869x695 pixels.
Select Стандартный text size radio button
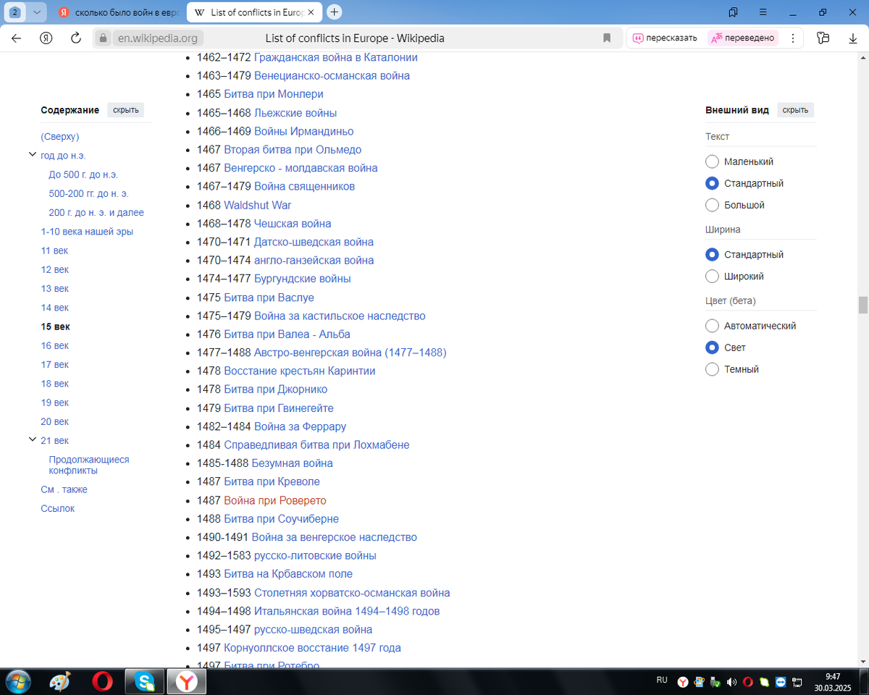coord(712,183)
